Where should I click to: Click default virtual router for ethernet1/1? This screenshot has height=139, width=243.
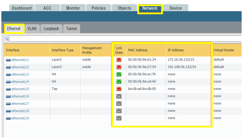[219, 60]
